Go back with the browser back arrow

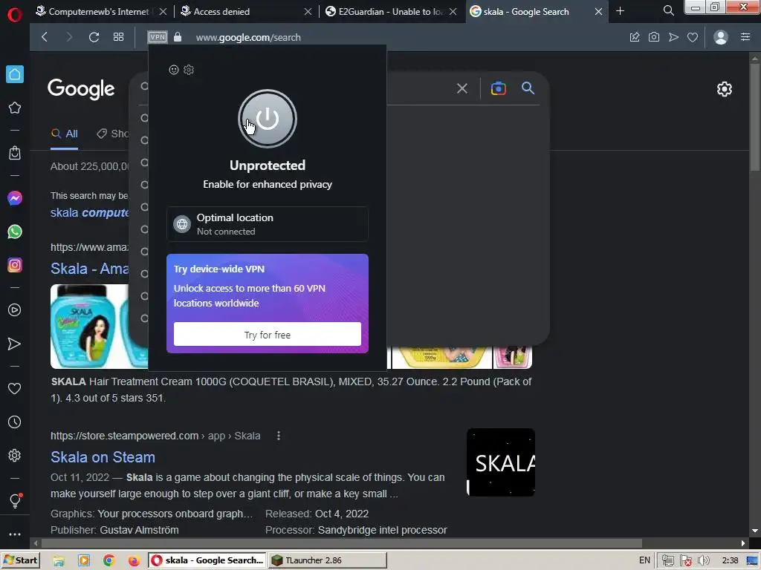45,37
